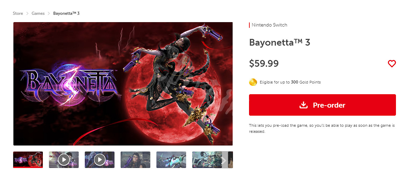Screen dimensions: 407x173
Task: Click the main Bayonetta key art image
Action: [123, 84]
